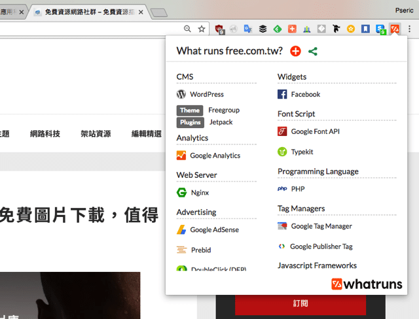
Task: Open the 架站資源 navigation menu item
Action: click(96, 134)
